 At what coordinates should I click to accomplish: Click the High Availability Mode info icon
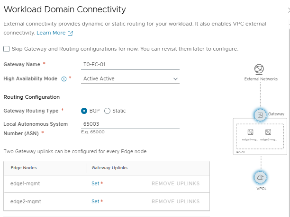(64, 79)
